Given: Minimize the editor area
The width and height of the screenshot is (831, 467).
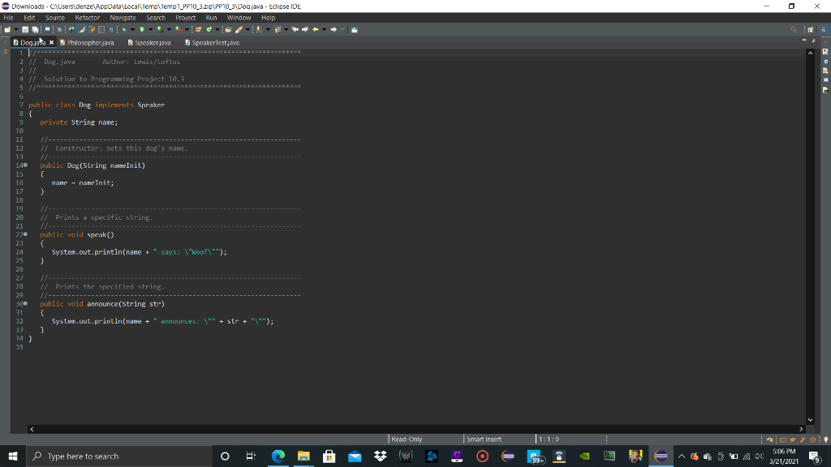Looking at the screenshot, I should click(804, 41).
